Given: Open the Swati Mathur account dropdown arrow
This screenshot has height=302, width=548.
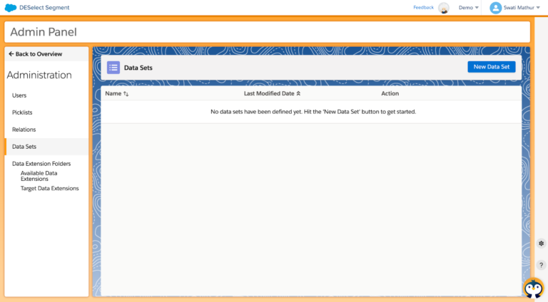Looking at the screenshot, I should pyautogui.click(x=538, y=8).
